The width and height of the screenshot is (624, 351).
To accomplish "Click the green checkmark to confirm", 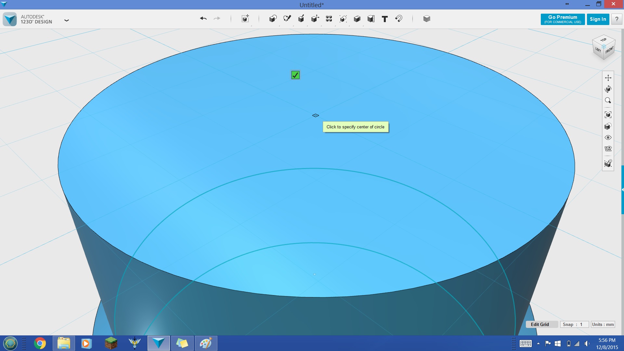I will 295,74.
